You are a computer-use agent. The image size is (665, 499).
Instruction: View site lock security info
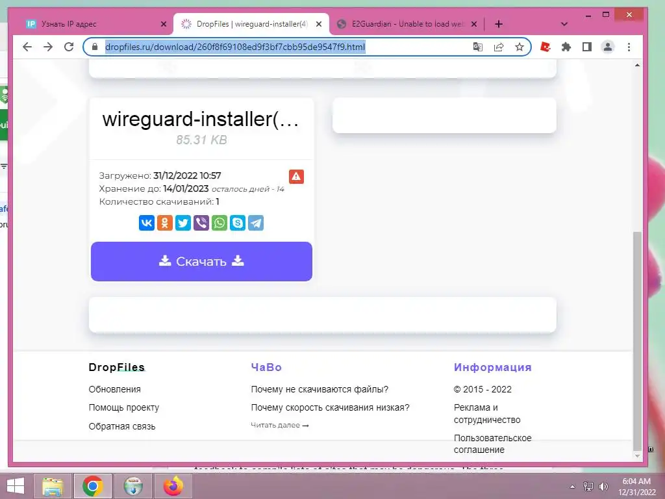[x=95, y=47]
